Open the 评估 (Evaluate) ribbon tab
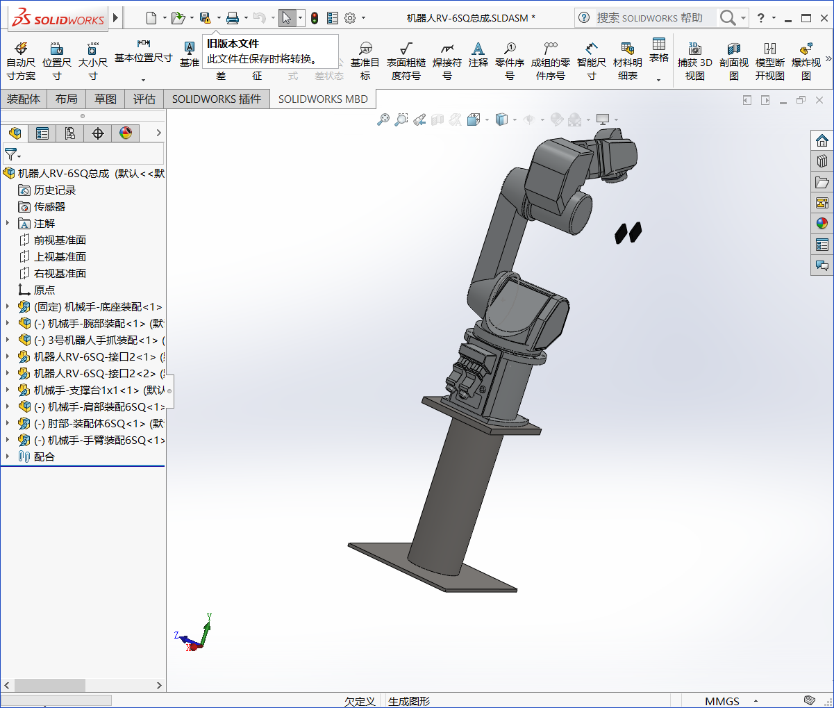This screenshot has width=834, height=708. click(144, 99)
